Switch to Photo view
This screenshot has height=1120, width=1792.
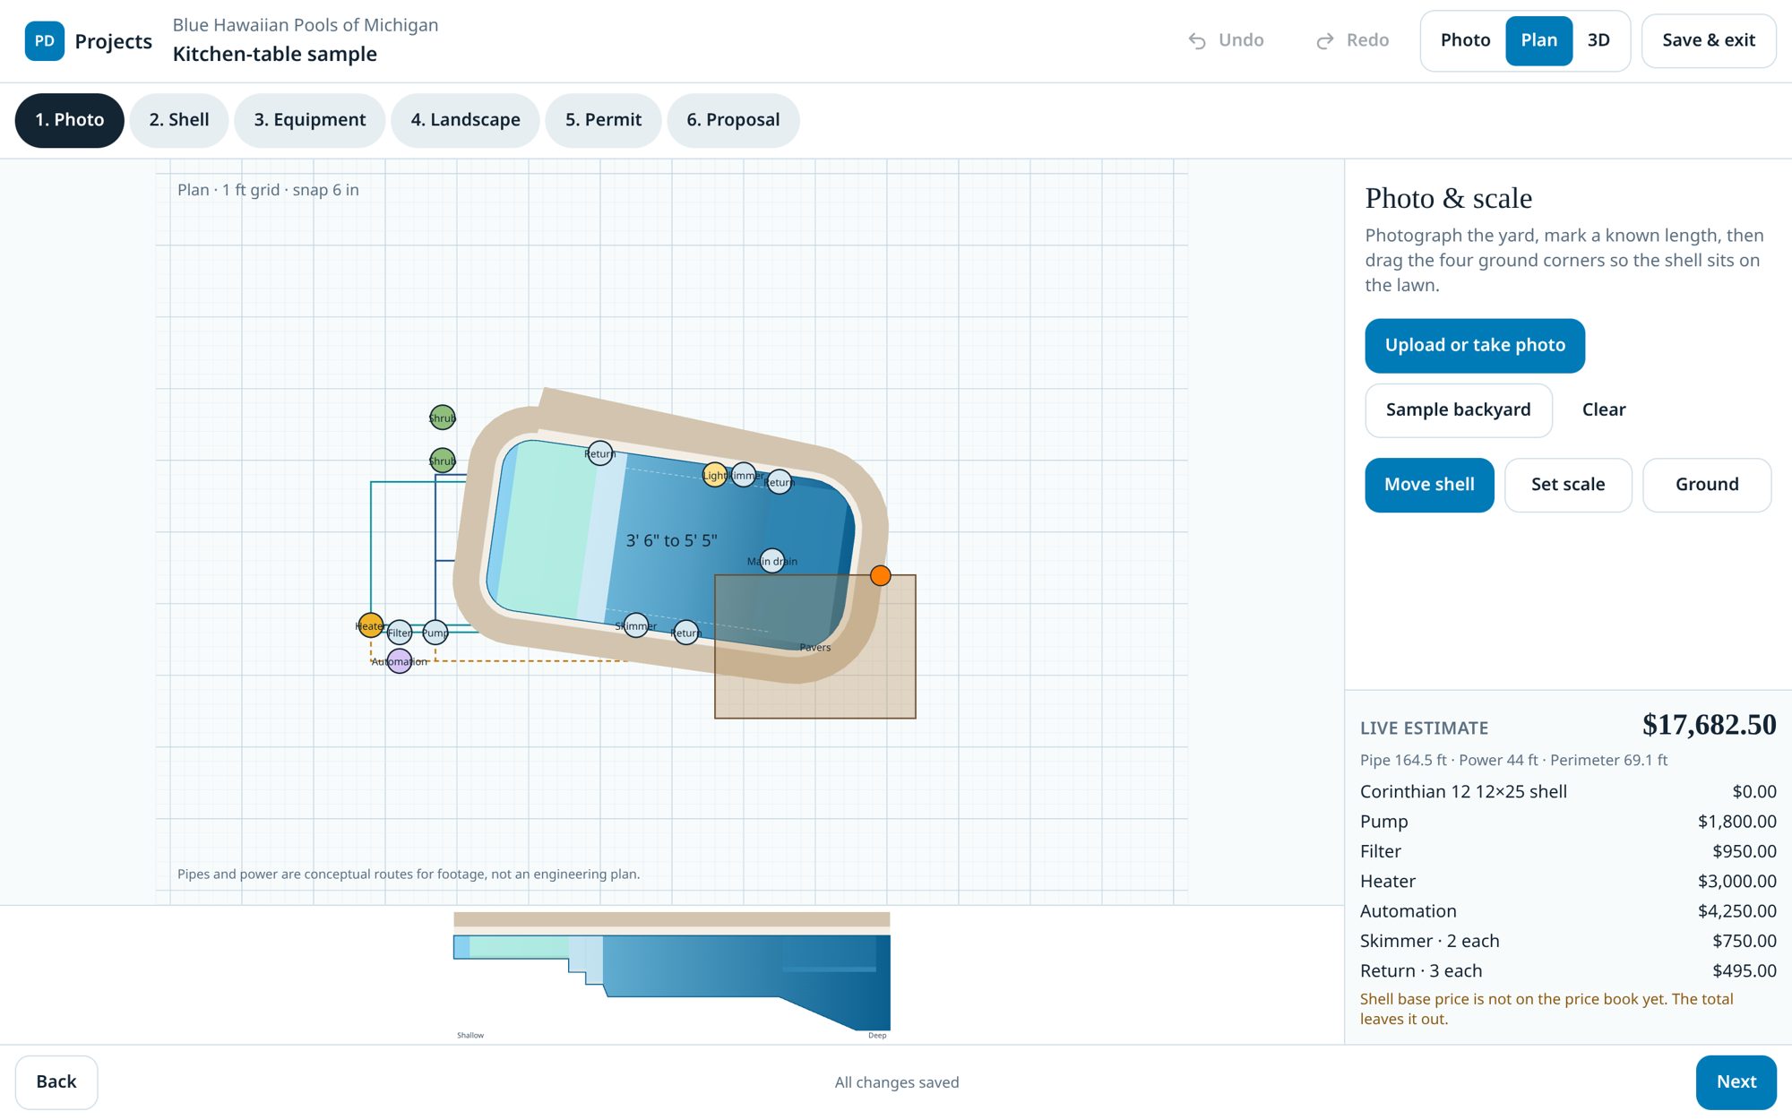point(1465,40)
